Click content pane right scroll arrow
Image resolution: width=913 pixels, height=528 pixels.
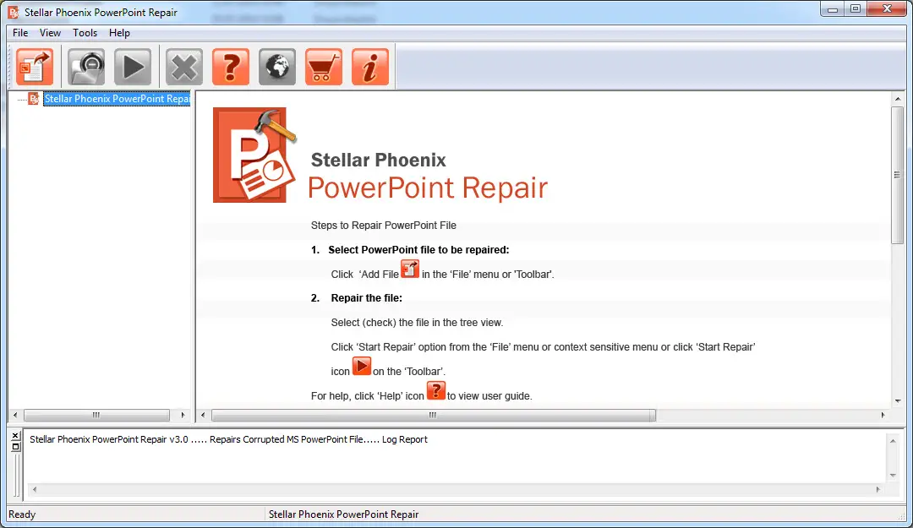pyautogui.click(x=883, y=415)
